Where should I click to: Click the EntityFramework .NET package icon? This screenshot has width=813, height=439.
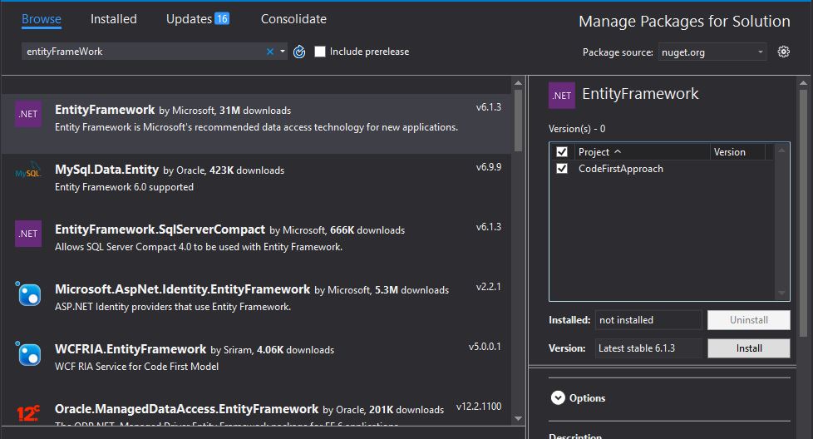pos(28,114)
